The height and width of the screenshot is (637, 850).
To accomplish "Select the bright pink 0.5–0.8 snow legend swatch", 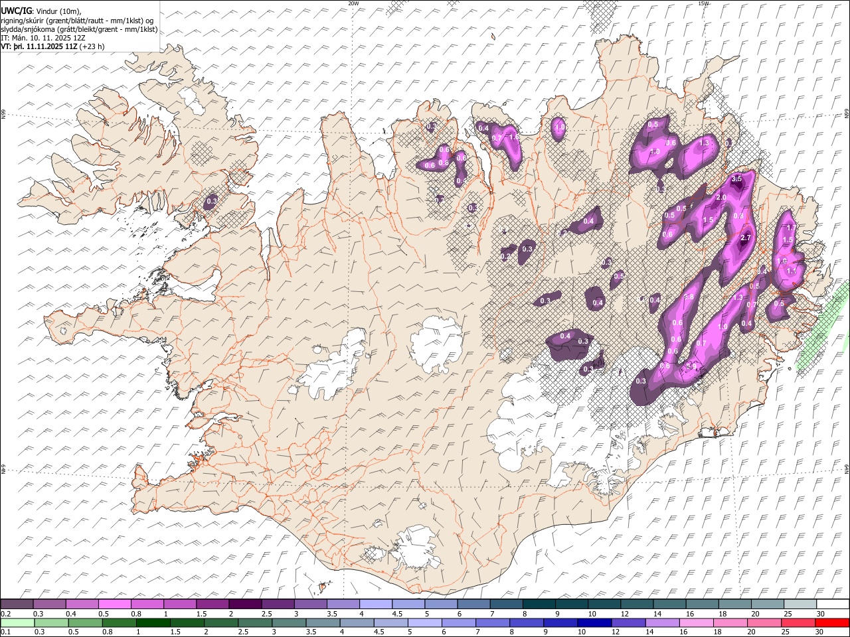I will click(114, 604).
